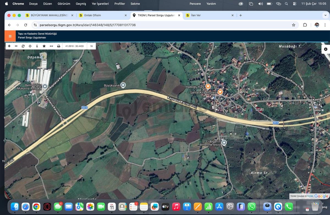Click the zoom level 16 indicator
This screenshot has width=330, height=215.
91,46
